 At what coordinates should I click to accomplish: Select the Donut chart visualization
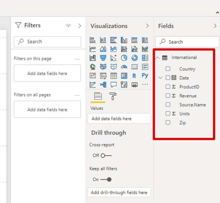134,58
